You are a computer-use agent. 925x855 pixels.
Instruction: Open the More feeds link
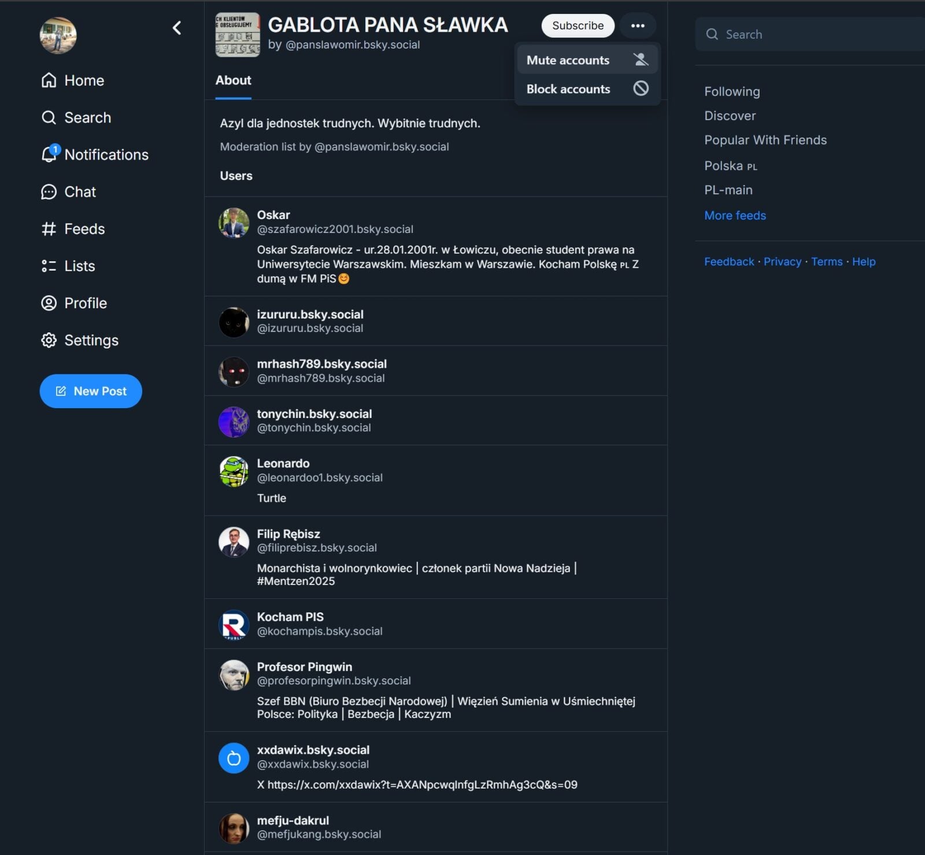tap(735, 215)
